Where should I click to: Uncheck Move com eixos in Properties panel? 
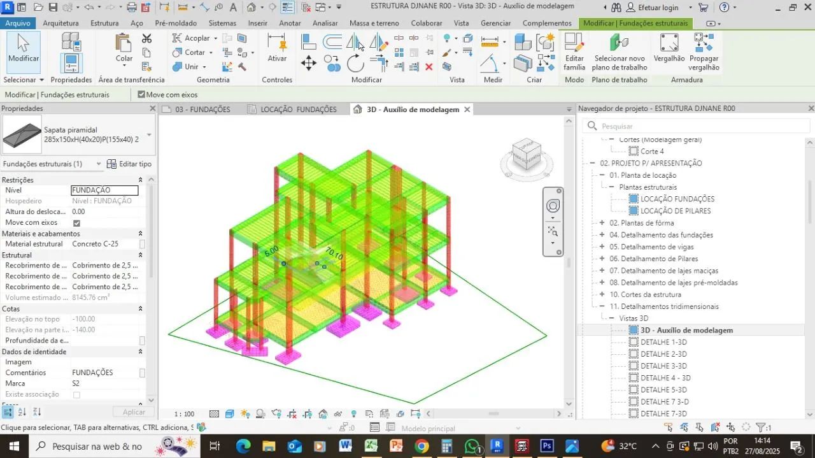pos(76,223)
